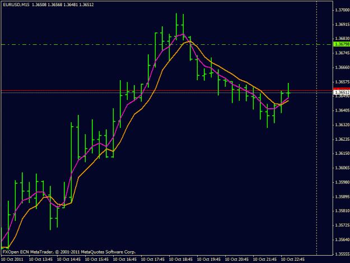Click the 1.36830 price axis label
The width and height of the screenshot is (350, 263).
coord(342,39)
